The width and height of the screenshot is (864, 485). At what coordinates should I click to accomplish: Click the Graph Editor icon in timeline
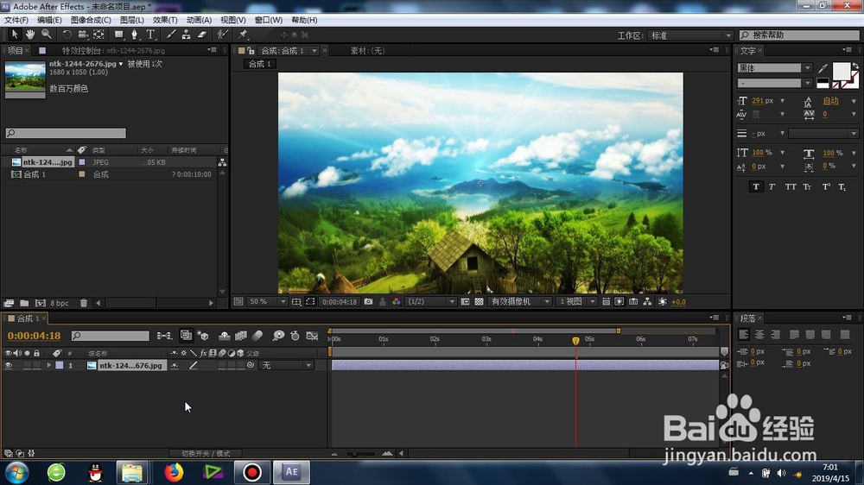coord(312,335)
